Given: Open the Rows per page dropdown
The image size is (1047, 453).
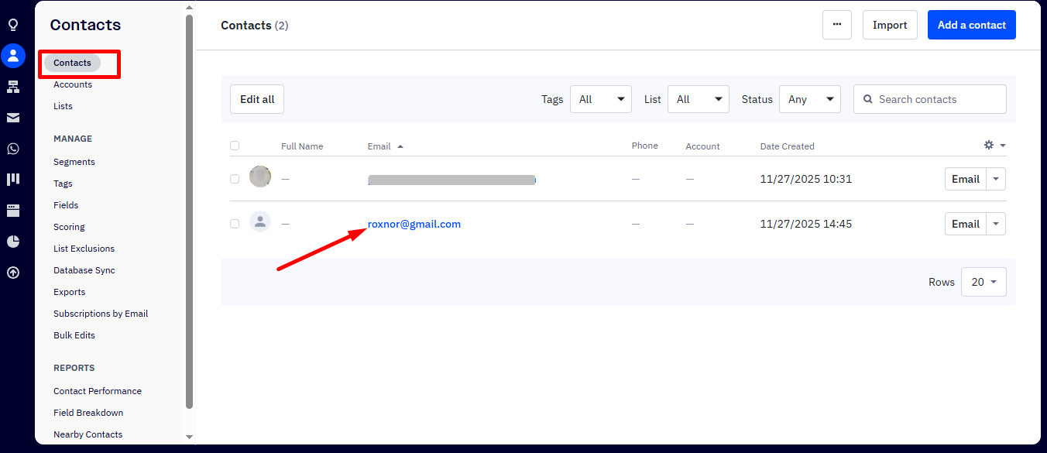Looking at the screenshot, I should click(983, 282).
